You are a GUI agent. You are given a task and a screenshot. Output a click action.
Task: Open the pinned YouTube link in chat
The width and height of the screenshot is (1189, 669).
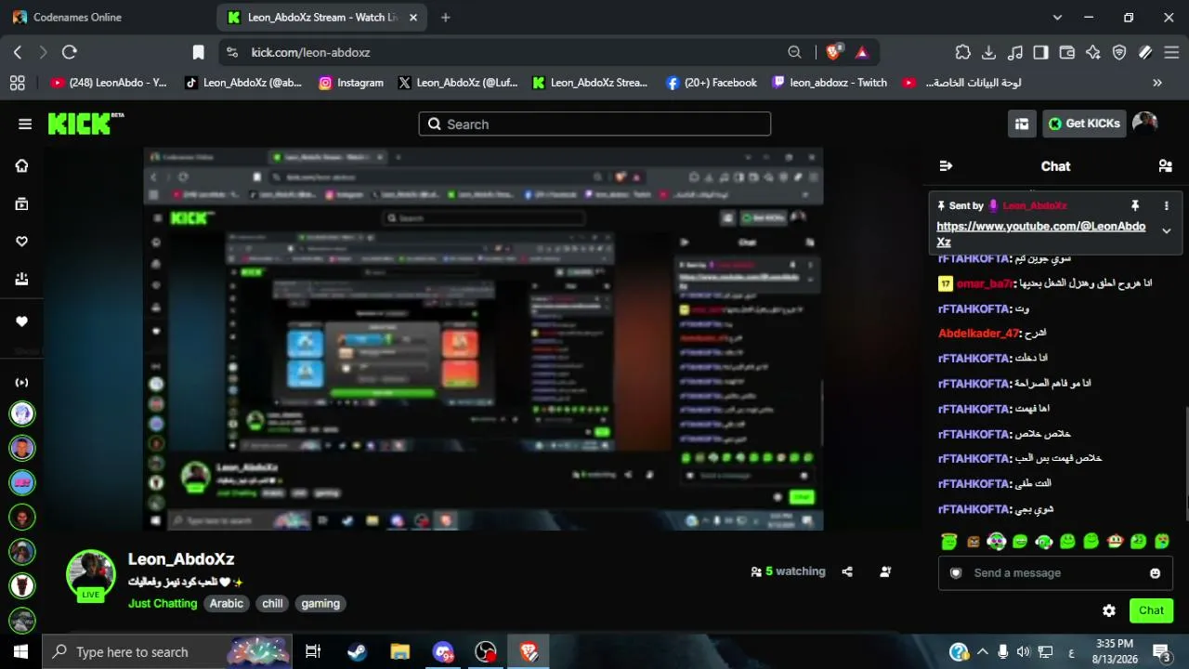[1040, 233]
